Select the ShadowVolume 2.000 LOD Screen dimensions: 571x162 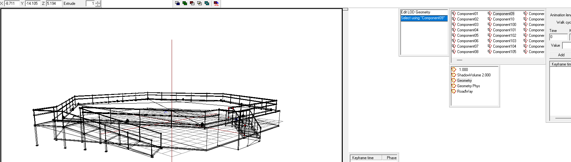coord(473,75)
